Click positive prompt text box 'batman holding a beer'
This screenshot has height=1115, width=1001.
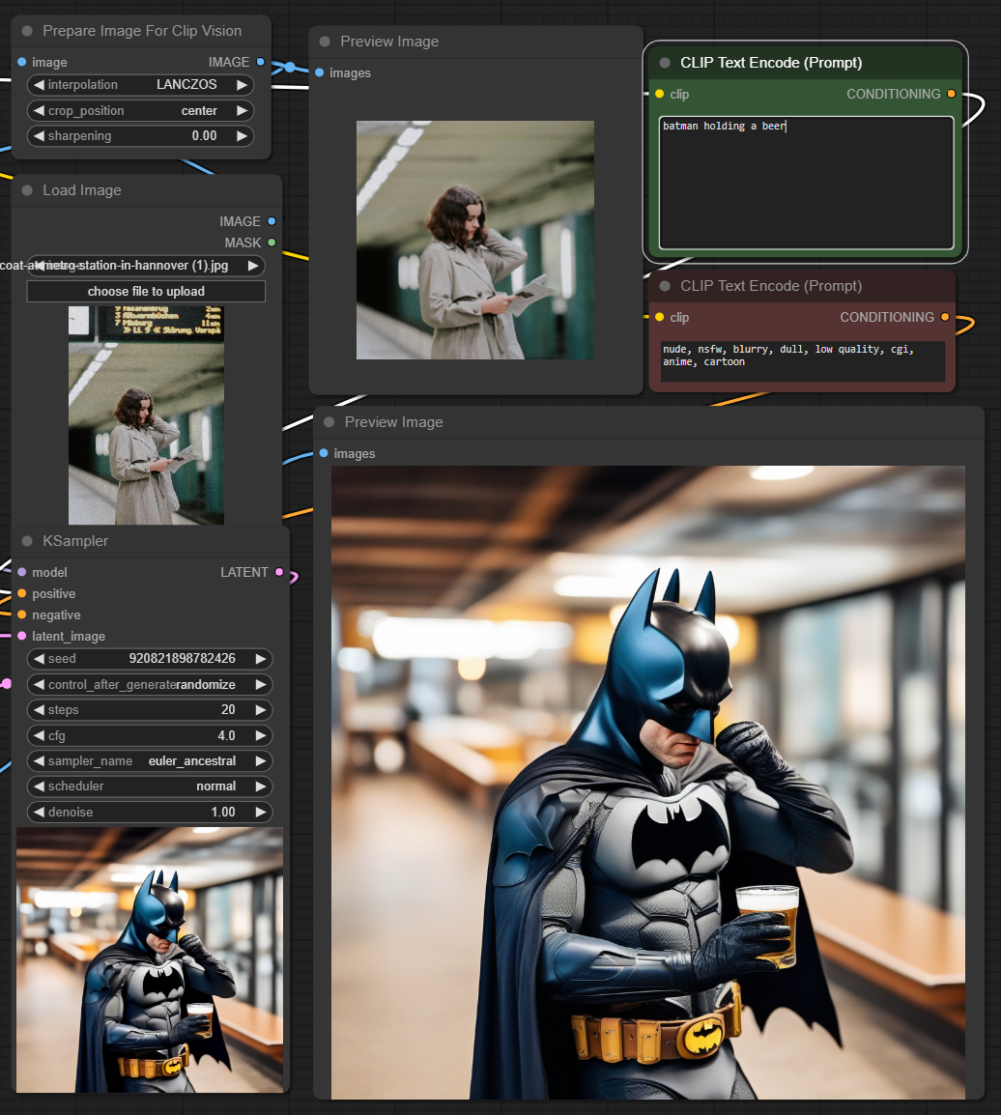pyautogui.click(x=806, y=183)
